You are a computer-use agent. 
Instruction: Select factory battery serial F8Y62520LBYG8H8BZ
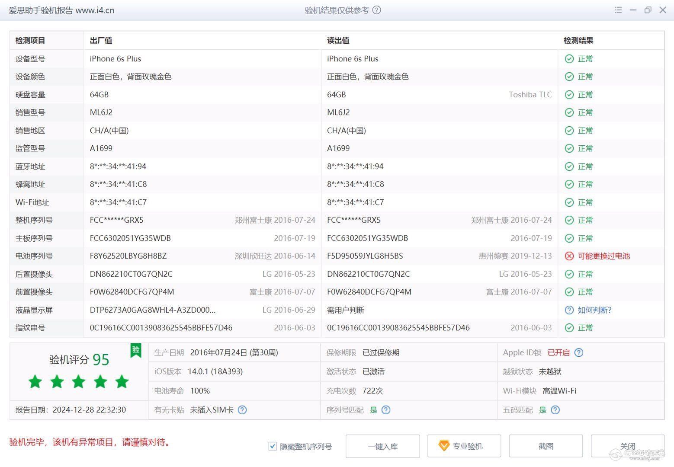(128, 256)
